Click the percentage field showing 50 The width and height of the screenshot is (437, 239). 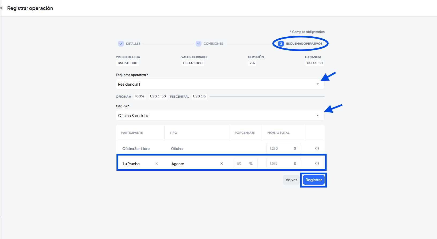coord(241,164)
